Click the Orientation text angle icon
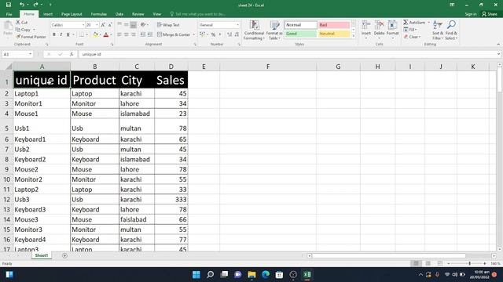This screenshot has height=282, width=503. point(143,24)
